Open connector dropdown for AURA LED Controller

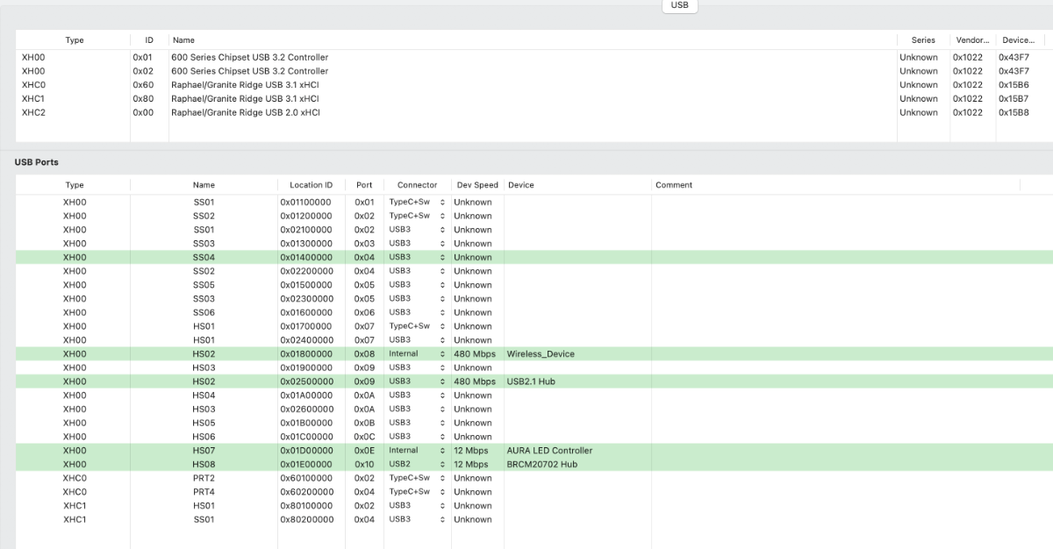[417, 450]
